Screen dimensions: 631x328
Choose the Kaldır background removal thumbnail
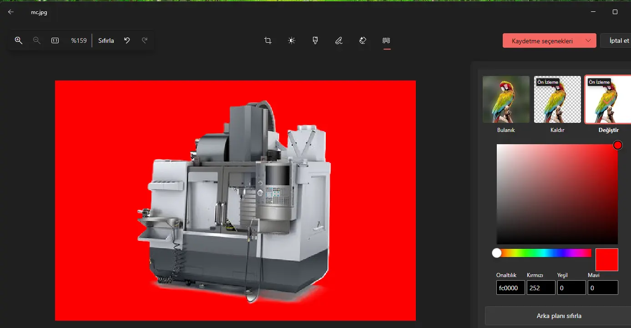557,99
